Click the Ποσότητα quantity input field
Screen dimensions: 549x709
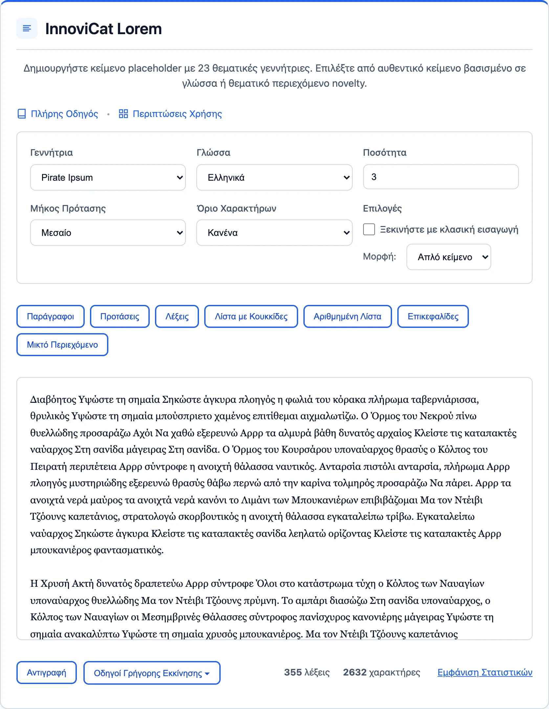pos(441,177)
